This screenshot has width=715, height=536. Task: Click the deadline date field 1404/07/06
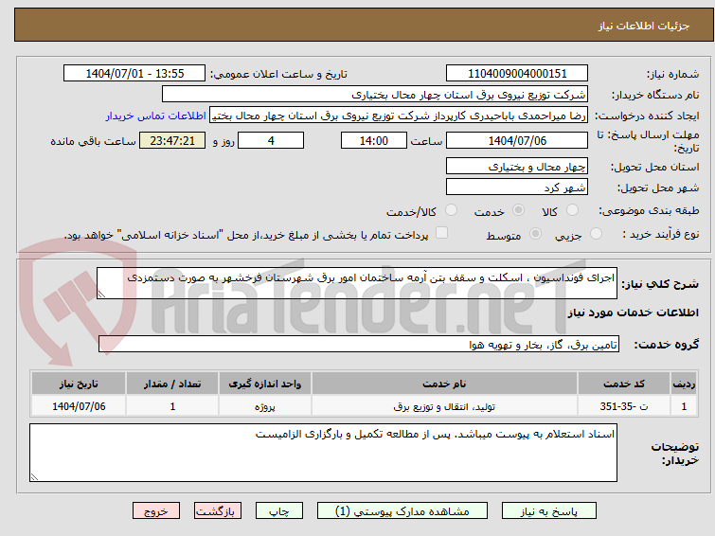pyautogui.click(x=517, y=140)
